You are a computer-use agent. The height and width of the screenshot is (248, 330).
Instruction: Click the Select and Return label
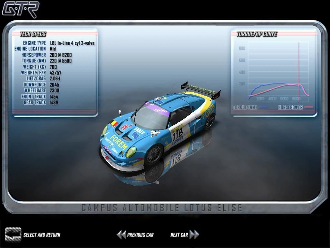(42, 235)
